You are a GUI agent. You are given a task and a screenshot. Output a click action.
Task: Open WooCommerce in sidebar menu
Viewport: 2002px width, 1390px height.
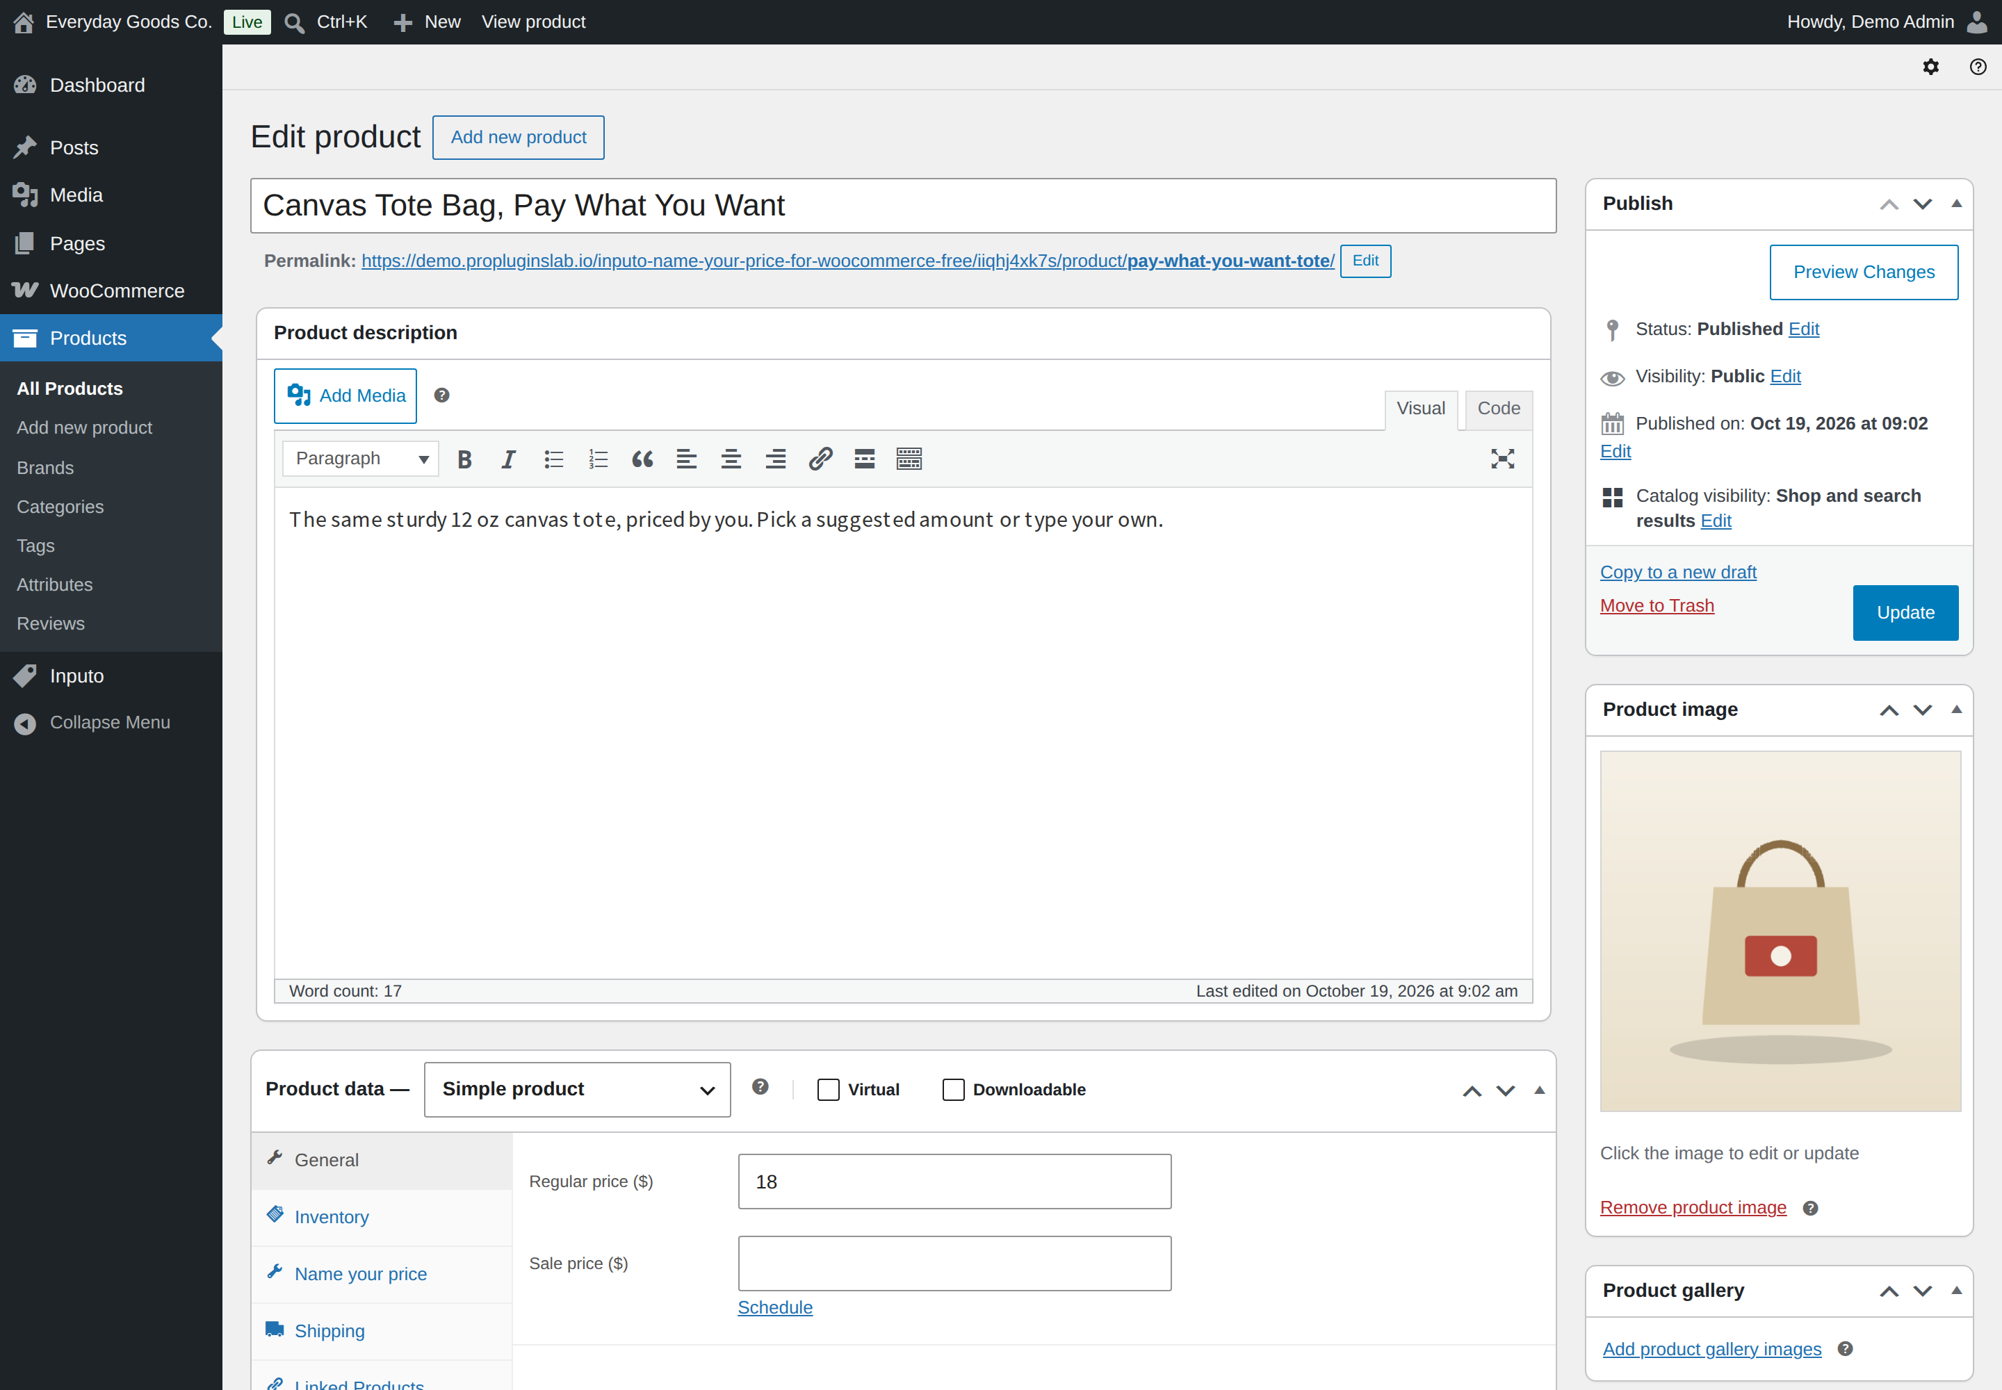click(111, 291)
